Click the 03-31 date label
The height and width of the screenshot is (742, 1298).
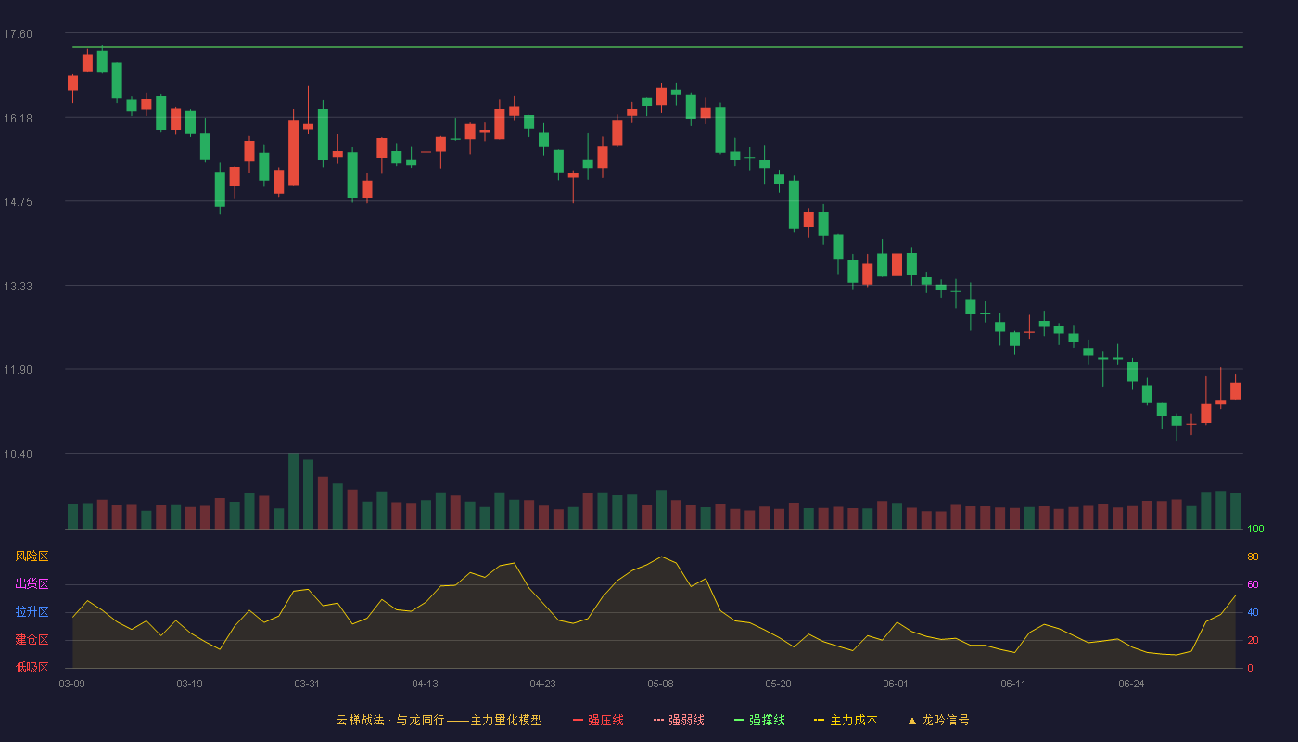(x=307, y=684)
